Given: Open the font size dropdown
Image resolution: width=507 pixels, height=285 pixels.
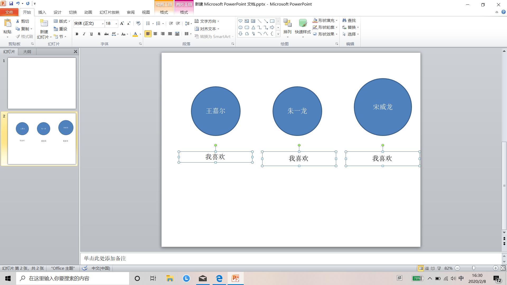Looking at the screenshot, I should (x=116, y=23).
